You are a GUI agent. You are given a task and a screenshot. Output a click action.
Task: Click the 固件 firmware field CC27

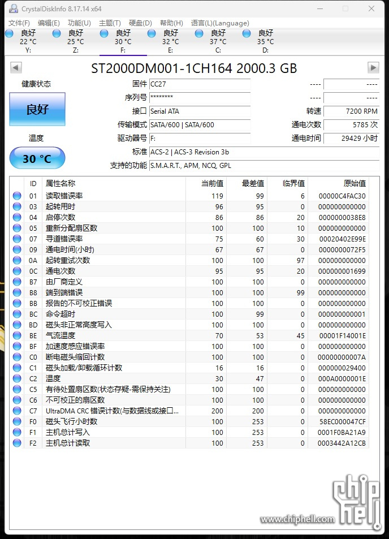[200, 84]
